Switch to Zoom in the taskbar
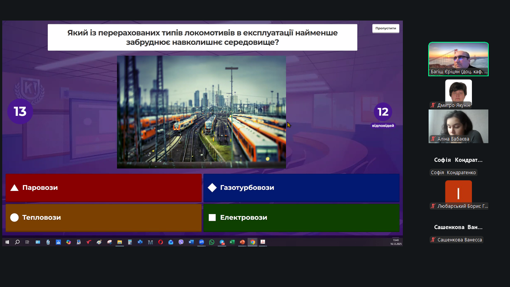 [202, 242]
